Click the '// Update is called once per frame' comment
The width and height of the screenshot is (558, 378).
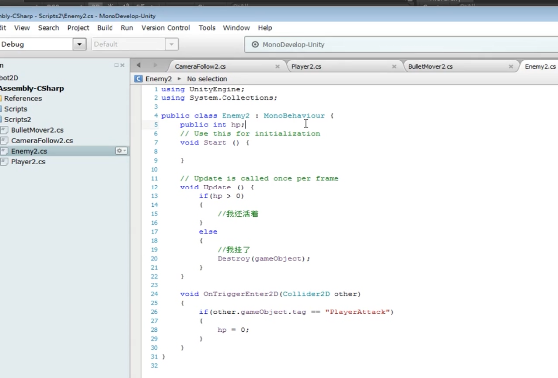click(259, 178)
